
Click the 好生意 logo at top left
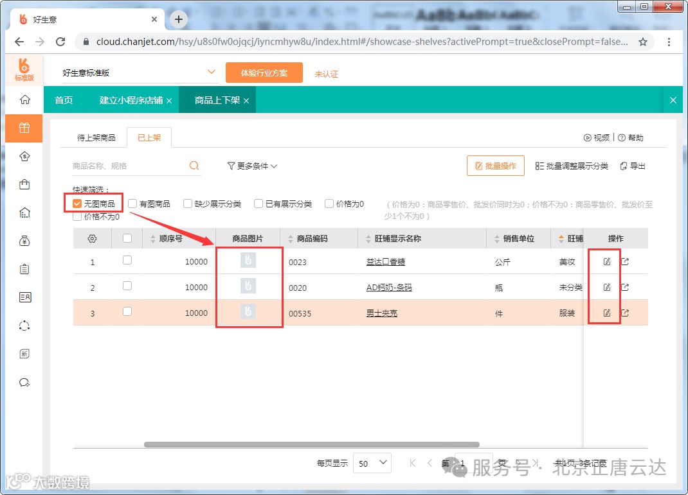(x=24, y=69)
